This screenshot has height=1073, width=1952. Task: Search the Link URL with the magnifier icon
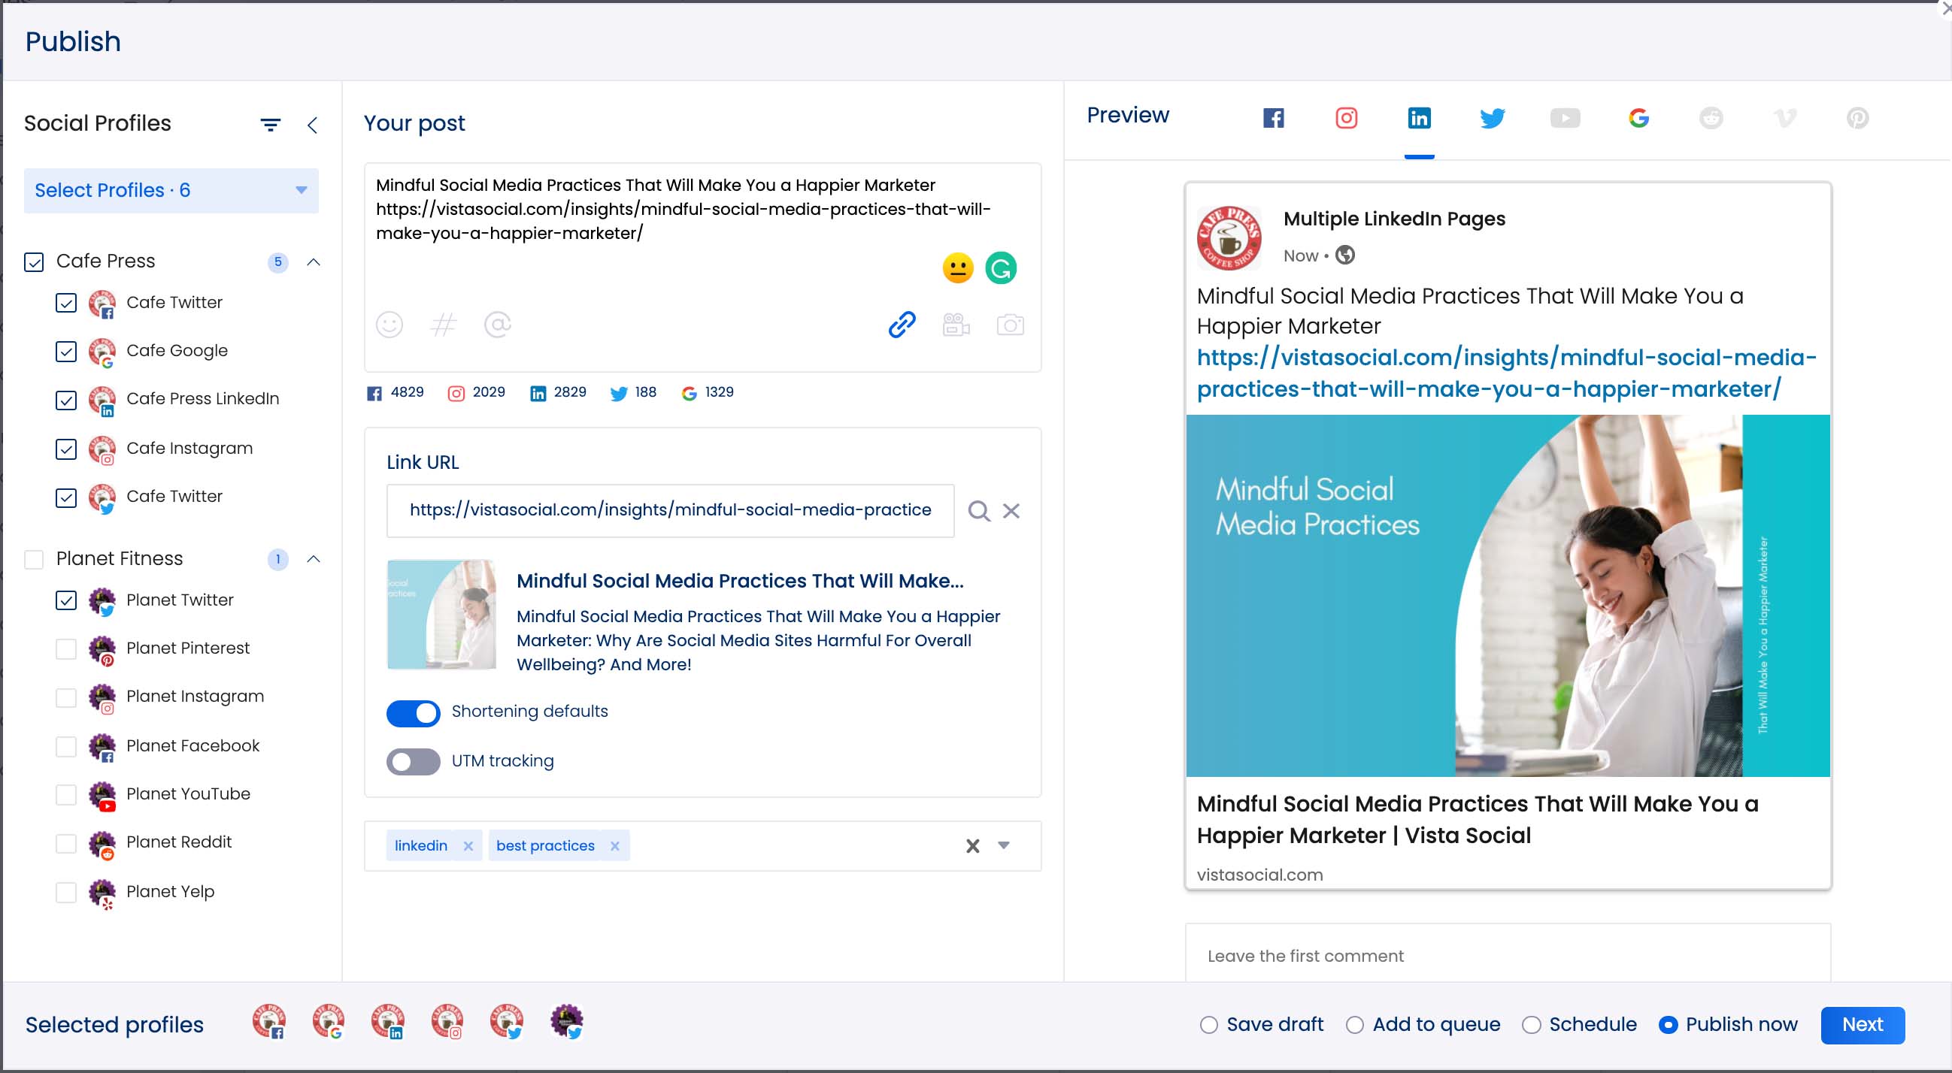pos(980,510)
